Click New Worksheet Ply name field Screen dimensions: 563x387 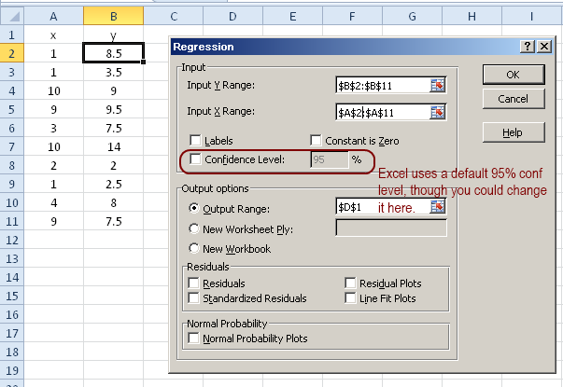click(391, 228)
